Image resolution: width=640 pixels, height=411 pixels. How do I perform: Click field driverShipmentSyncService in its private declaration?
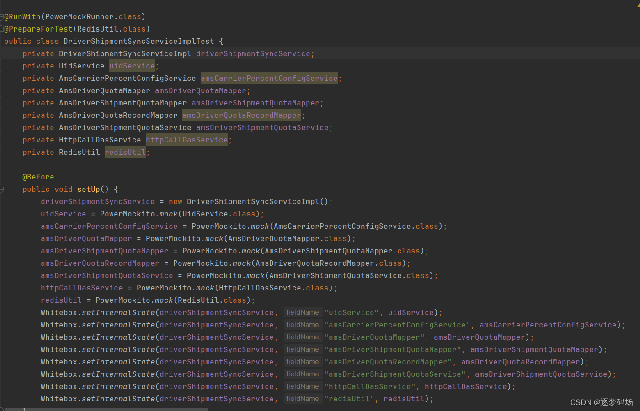coord(253,54)
